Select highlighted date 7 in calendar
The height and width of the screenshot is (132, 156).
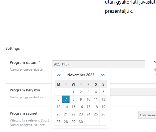[x=66, y=99]
